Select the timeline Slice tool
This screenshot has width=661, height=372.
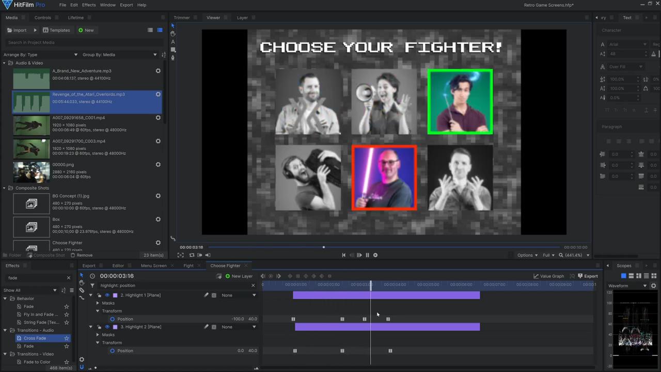82,290
